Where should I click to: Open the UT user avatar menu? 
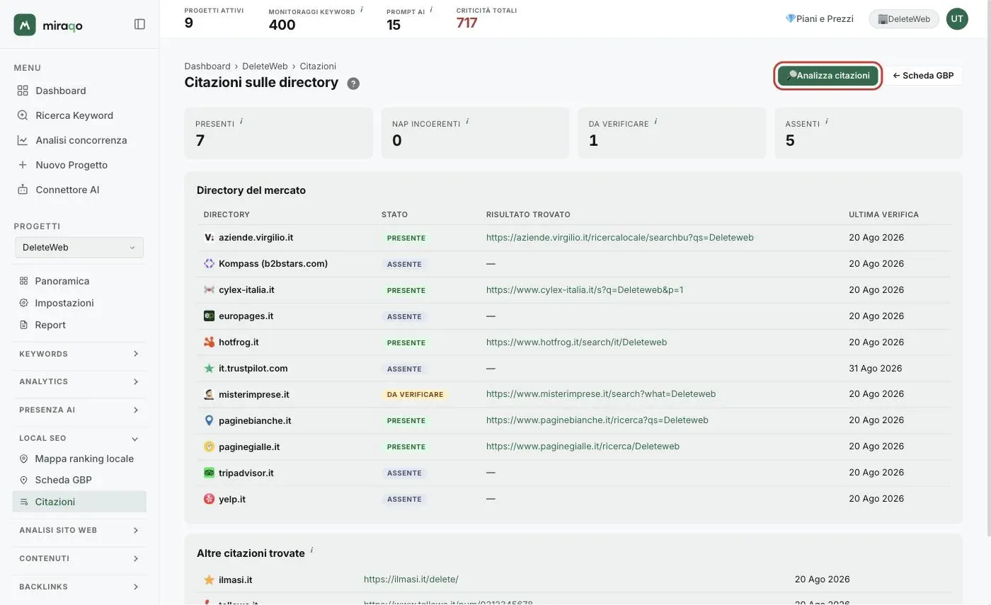click(x=957, y=19)
